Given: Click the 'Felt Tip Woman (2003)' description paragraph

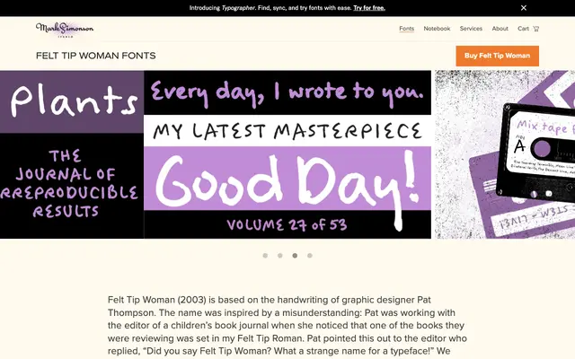Looking at the screenshot, I should click(x=287, y=326).
